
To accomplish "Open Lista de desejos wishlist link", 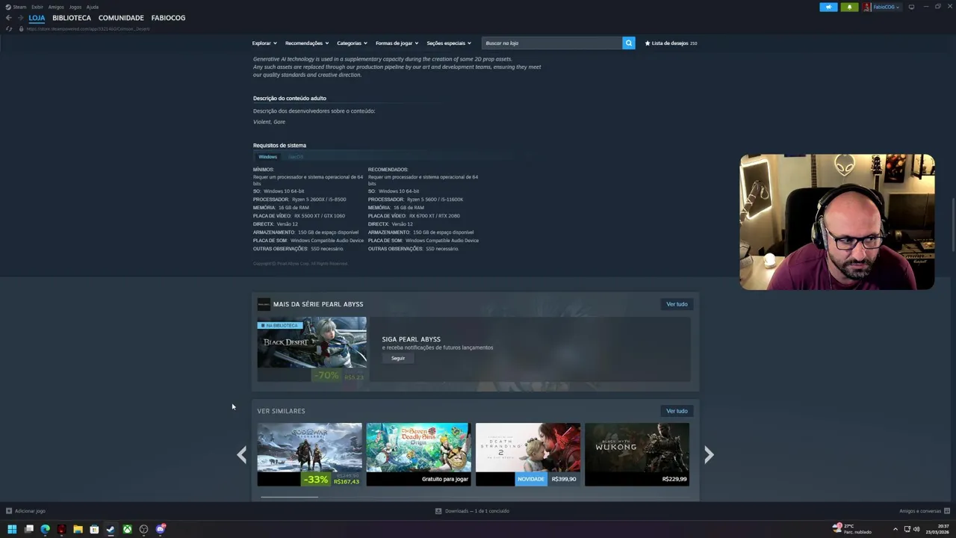I will [671, 43].
